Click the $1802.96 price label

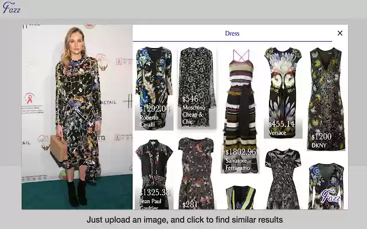[x=241, y=152]
